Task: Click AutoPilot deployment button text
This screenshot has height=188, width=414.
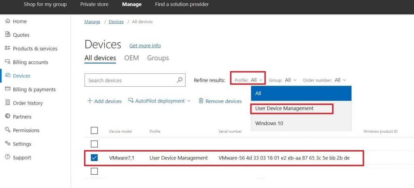Action: (x=160, y=101)
